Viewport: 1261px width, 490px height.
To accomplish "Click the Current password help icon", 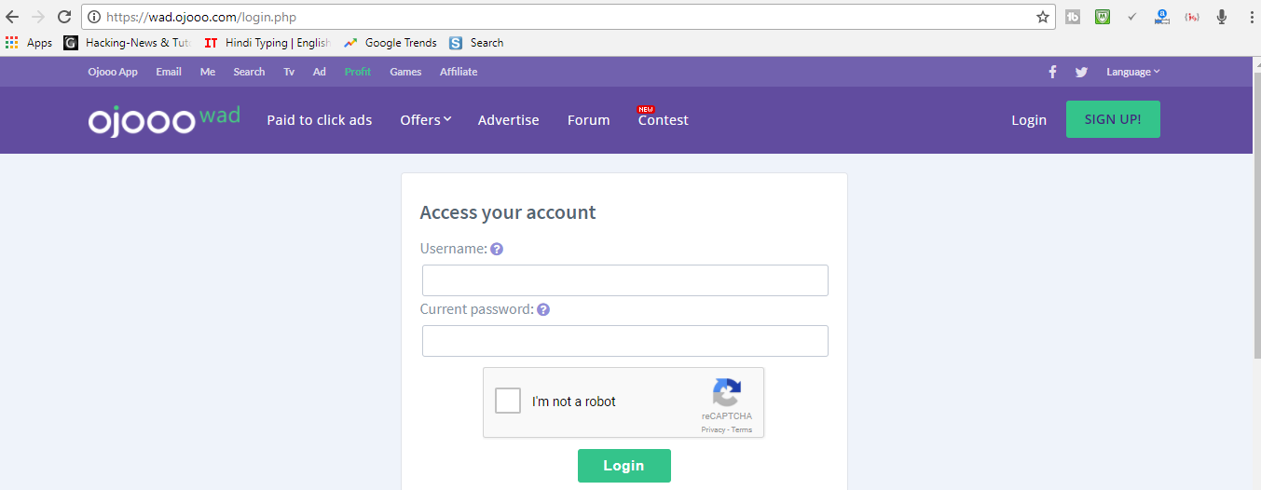I will coord(543,309).
